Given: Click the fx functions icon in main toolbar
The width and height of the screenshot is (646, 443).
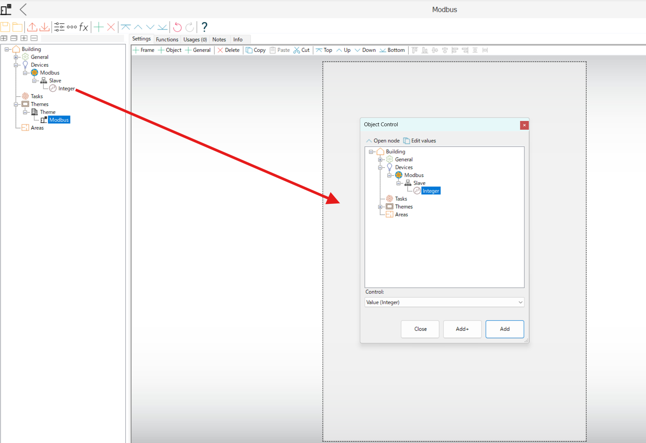Looking at the screenshot, I should [84, 27].
